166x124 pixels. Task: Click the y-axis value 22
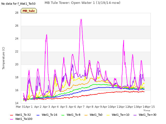point(17,52)
